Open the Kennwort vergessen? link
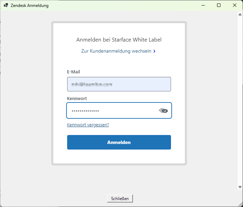 coord(88,125)
